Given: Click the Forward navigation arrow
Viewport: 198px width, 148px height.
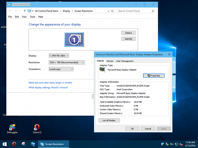Looking at the screenshot, I should [16, 11].
